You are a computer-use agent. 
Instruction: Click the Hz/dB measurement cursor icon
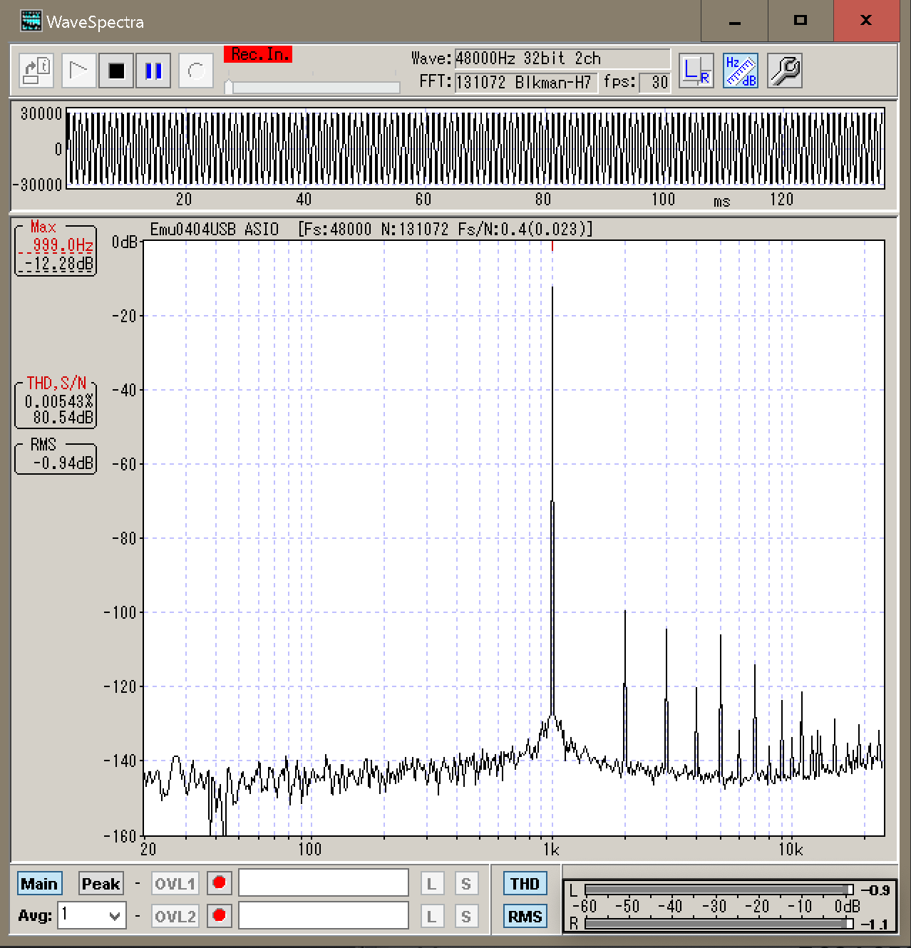[741, 71]
